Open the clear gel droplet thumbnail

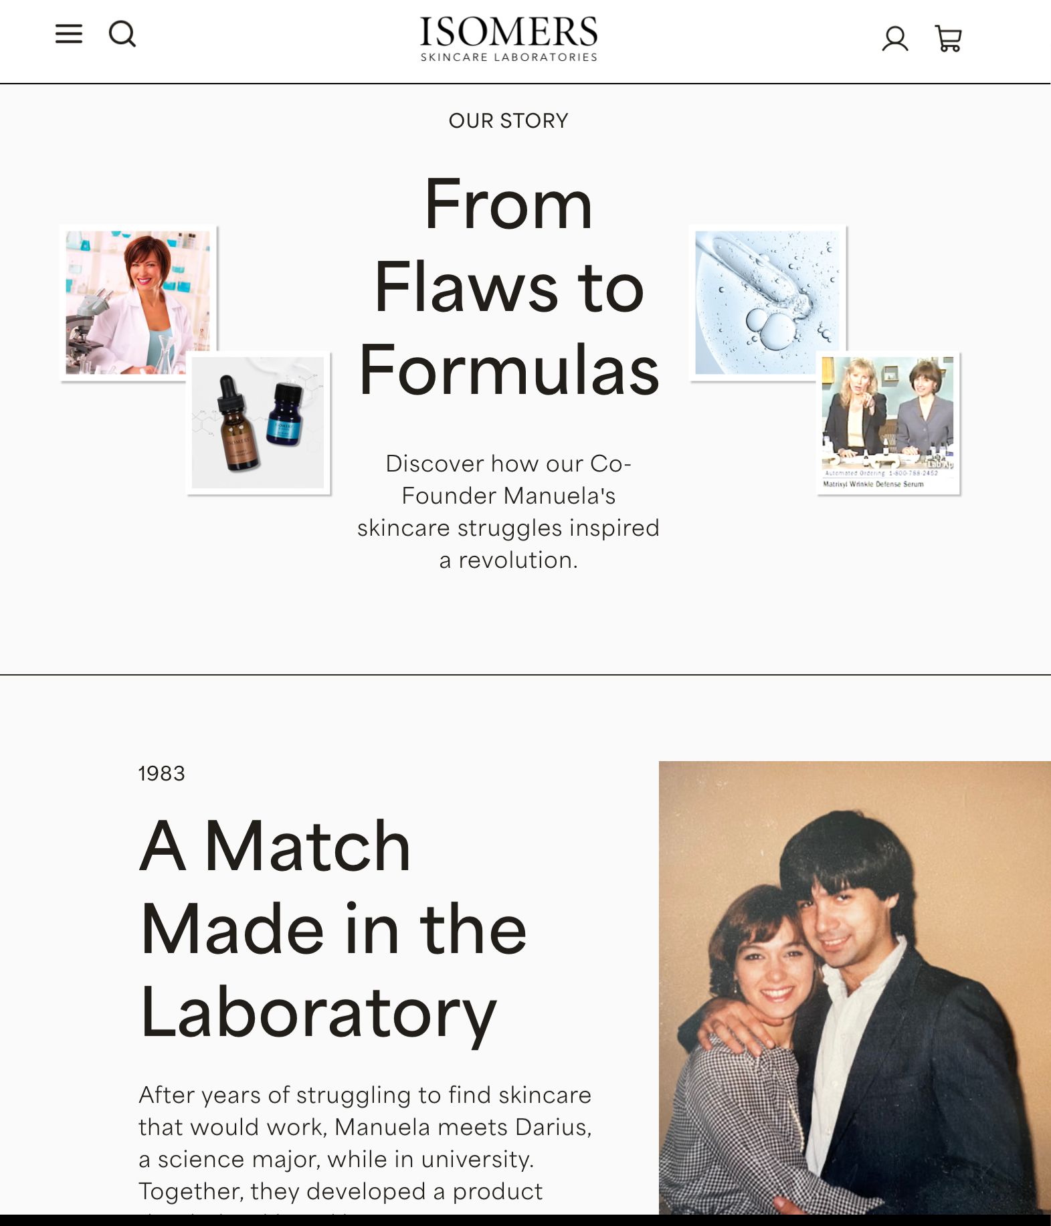[767, 301]
